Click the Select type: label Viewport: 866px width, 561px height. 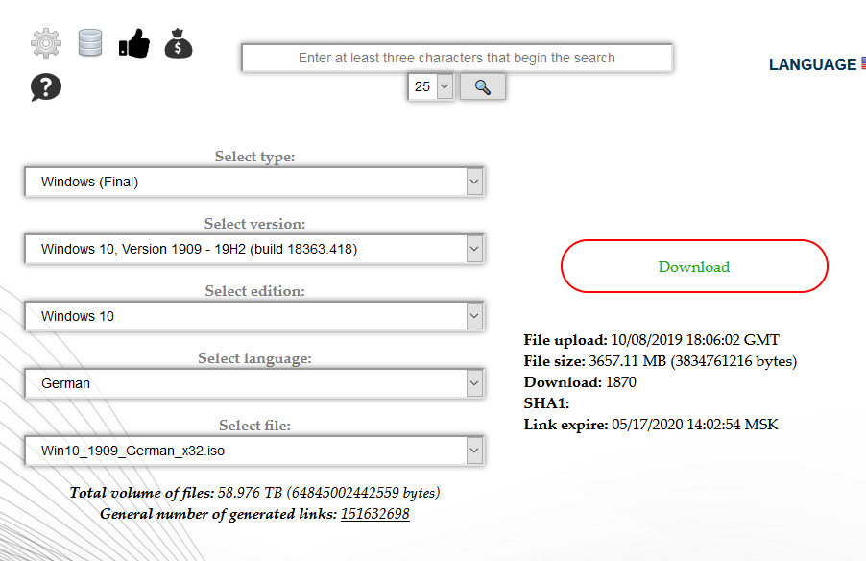tap(254, 157)
